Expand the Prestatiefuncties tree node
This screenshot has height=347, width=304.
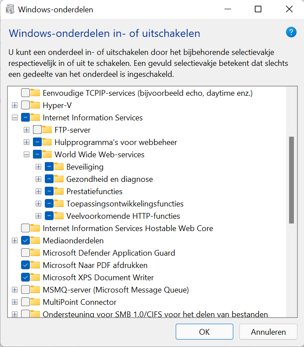click(38, 191)
